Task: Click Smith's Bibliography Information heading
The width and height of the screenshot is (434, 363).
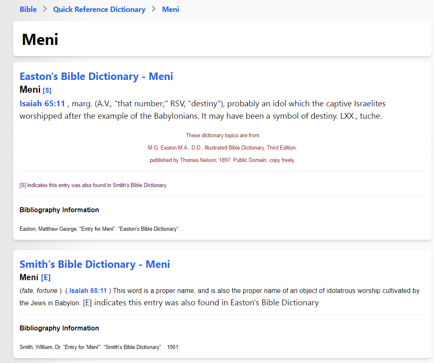Action: (59, 328)
